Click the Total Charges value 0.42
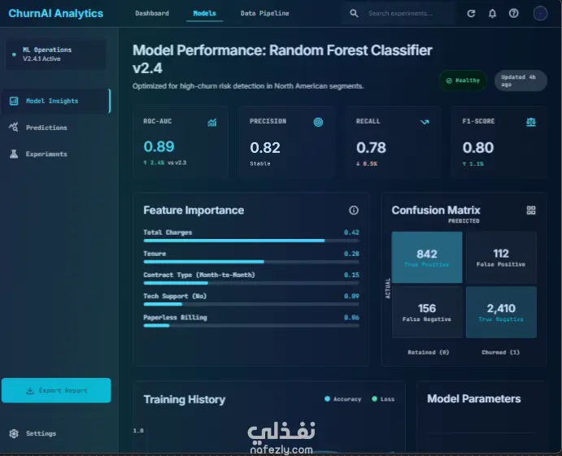Image resolution: width=562 pixels, height=456 pixels. tap(351, 232)
